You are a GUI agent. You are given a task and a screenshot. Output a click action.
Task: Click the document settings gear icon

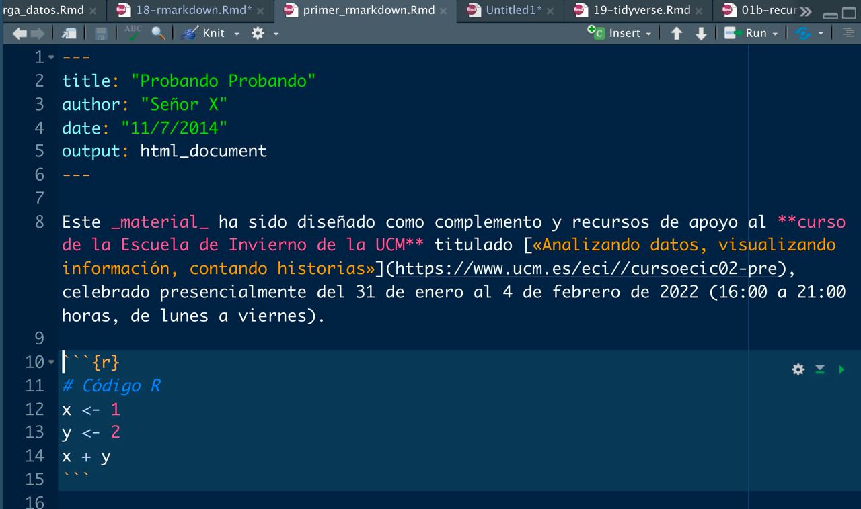click(258, 33)
